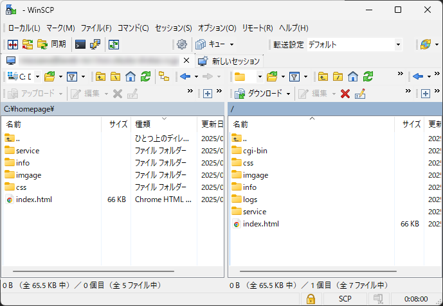Expand the ダウンロード dropdown arrow
This screenshot has height=306, width=443.
(289, 93)
